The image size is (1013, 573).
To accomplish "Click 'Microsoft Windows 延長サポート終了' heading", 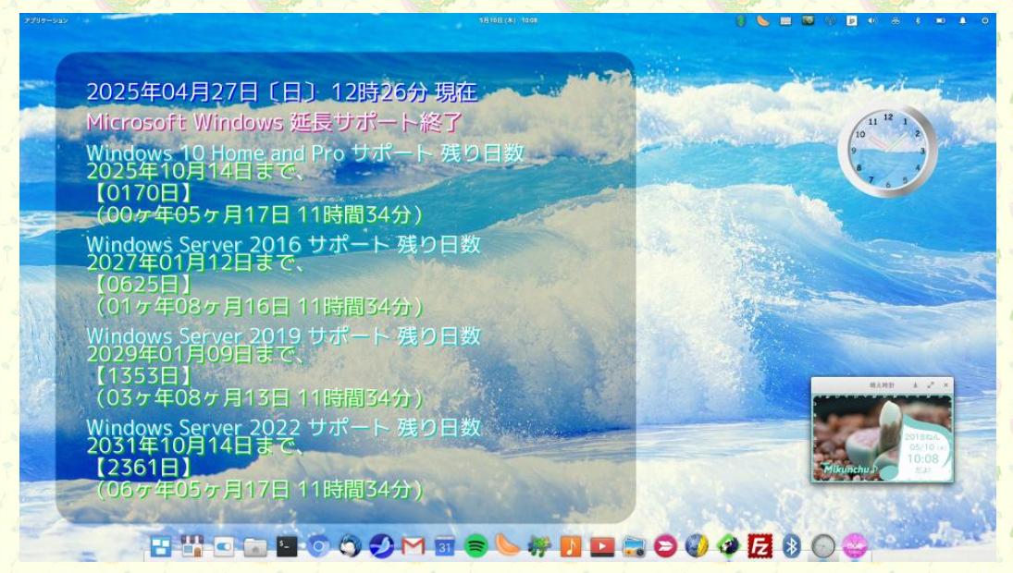I will (x=274, y=121).
